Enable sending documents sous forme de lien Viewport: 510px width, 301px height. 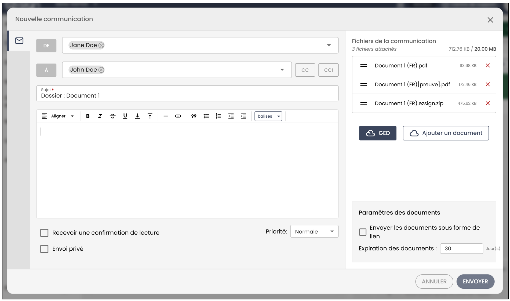(x=363, y=232)
